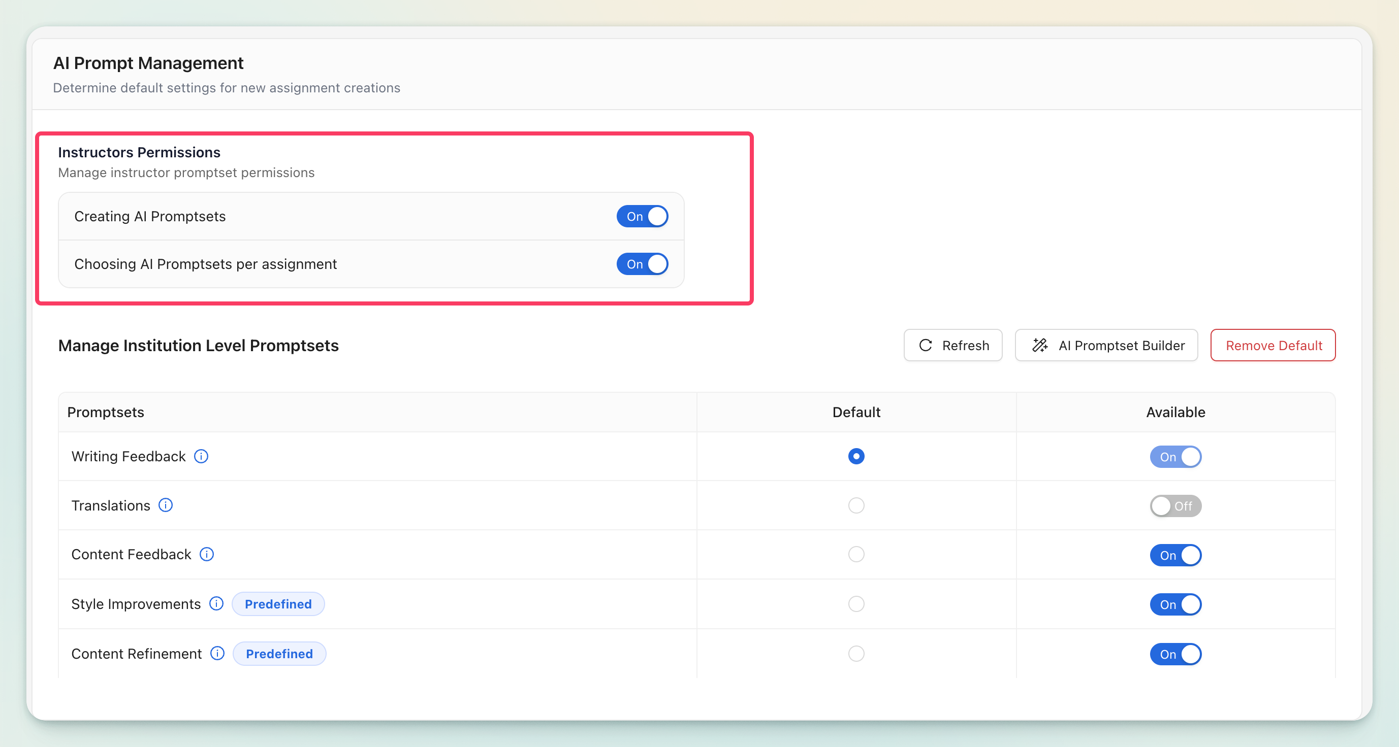The width and height of the screenshot is (1399, 747).
Task: Open info icon for Content Feedback
Action: pos(206,554)
